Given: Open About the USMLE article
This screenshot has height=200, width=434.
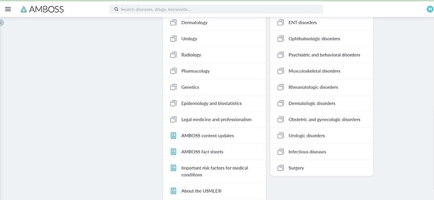Looking at the screenshot, I should (x=202, y=191).
